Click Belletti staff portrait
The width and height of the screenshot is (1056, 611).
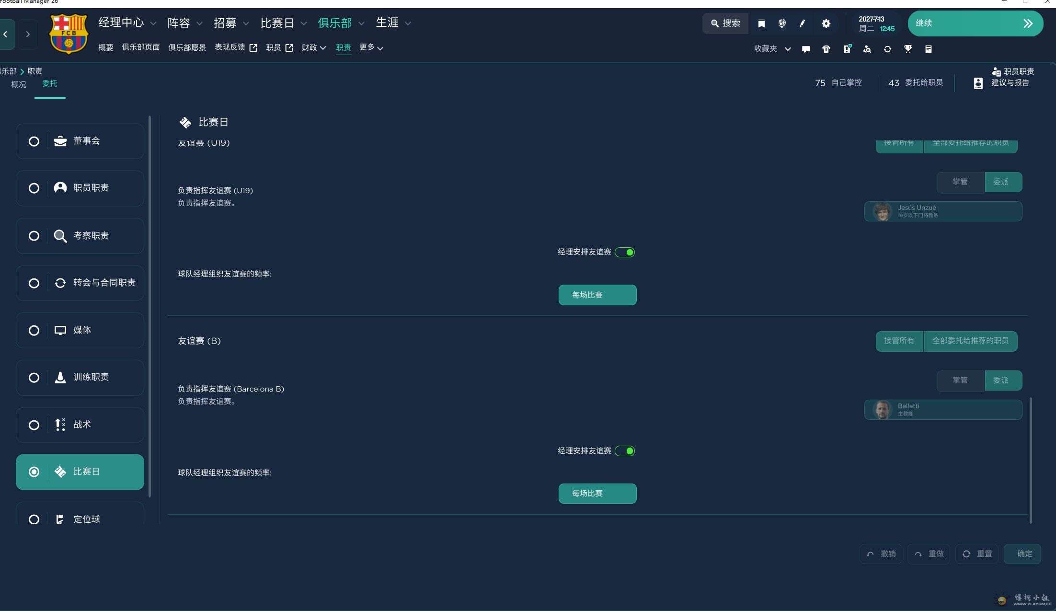coord(882,410)
